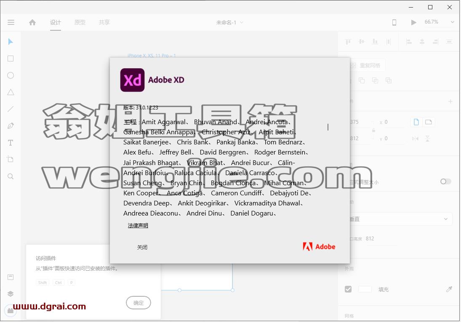Click the mobile device preview icon

pyautogui.click(x=394, y=22)
